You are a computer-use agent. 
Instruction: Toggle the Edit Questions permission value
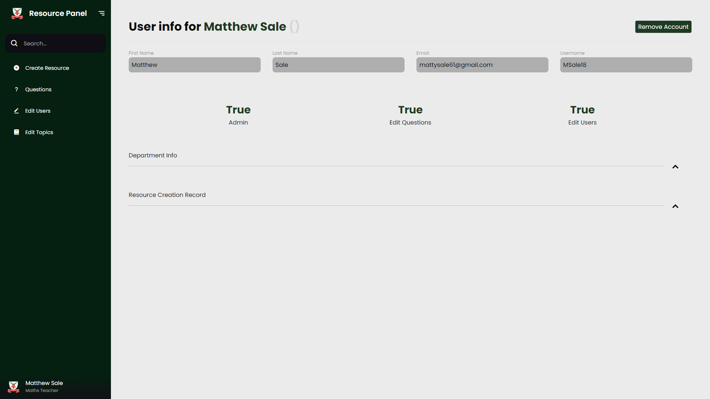tap(410, 110)
